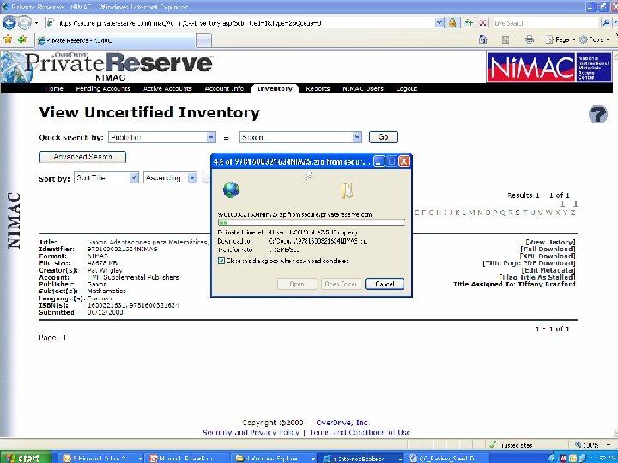Open the Security and Privacy Policy link
Screen dimensions: 618x463
click(x=251, y=432)
